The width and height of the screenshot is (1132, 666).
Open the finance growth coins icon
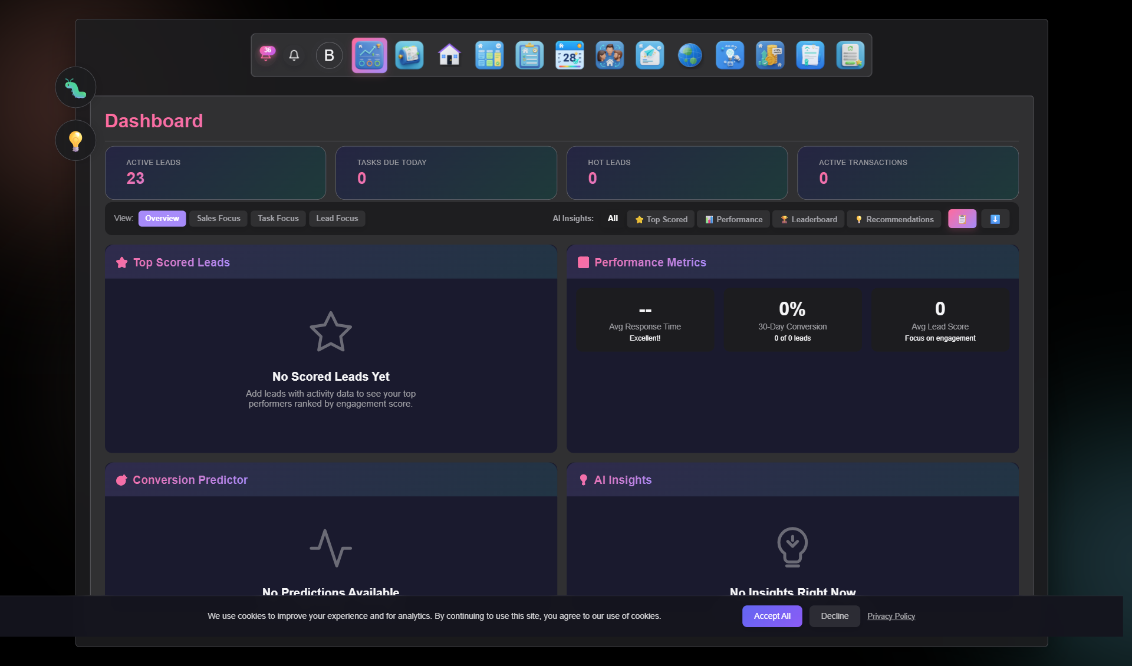coord(770,55)
